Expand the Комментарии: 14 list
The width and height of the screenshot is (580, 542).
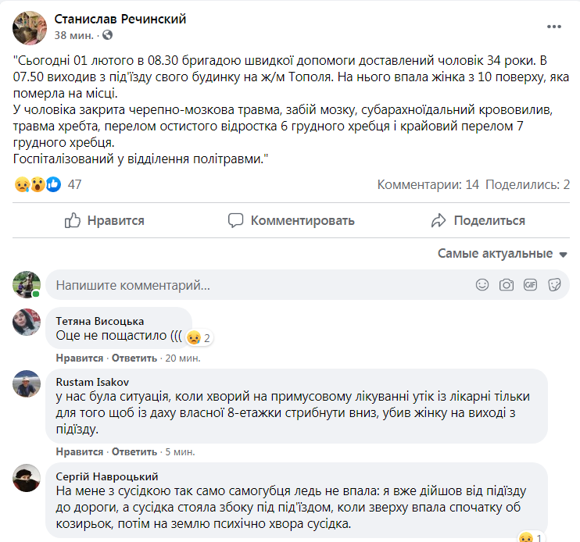(x=428, y=184)
